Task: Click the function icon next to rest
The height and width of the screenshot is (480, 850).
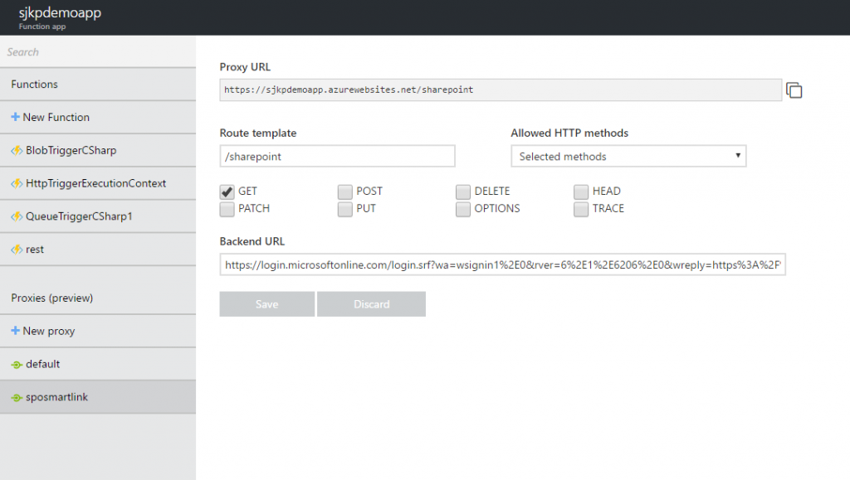Action: [x=16, y=250]
